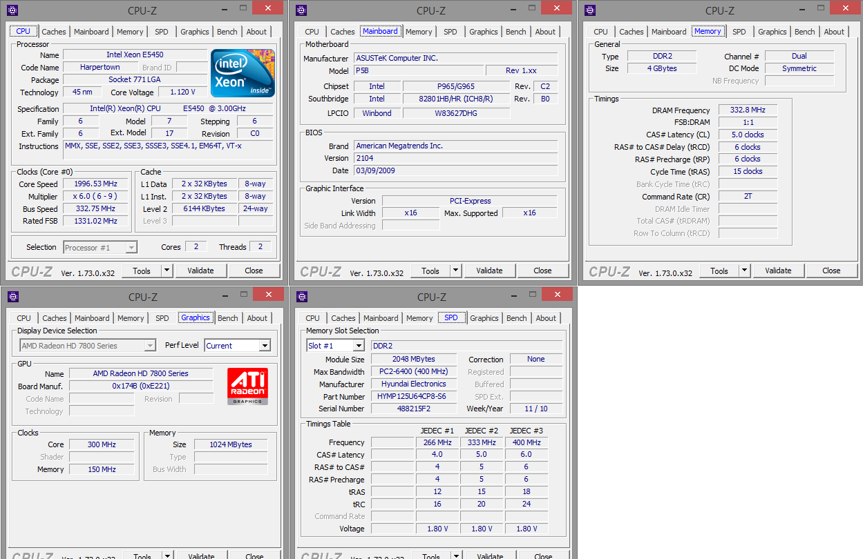Viewport: 863px width, 559px height.
Task: Open the CPU tab in the Memory window
Action: coord(601,32)
